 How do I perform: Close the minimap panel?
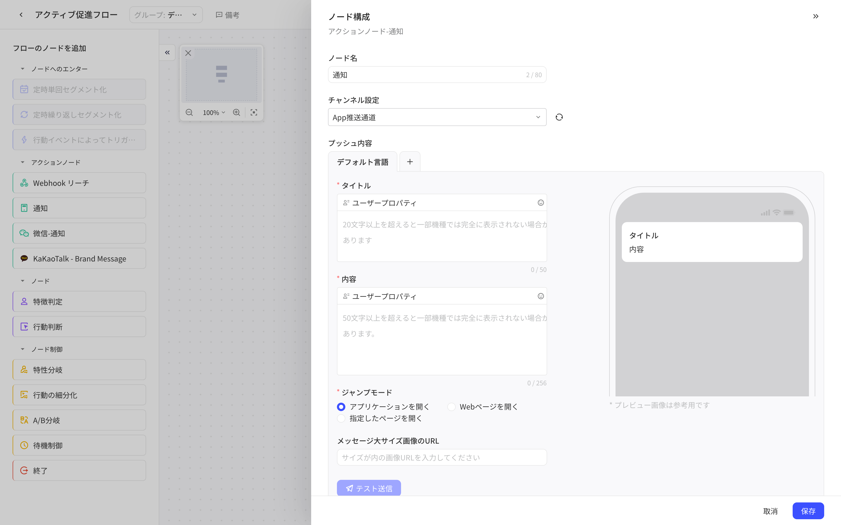tap(188, 53)
